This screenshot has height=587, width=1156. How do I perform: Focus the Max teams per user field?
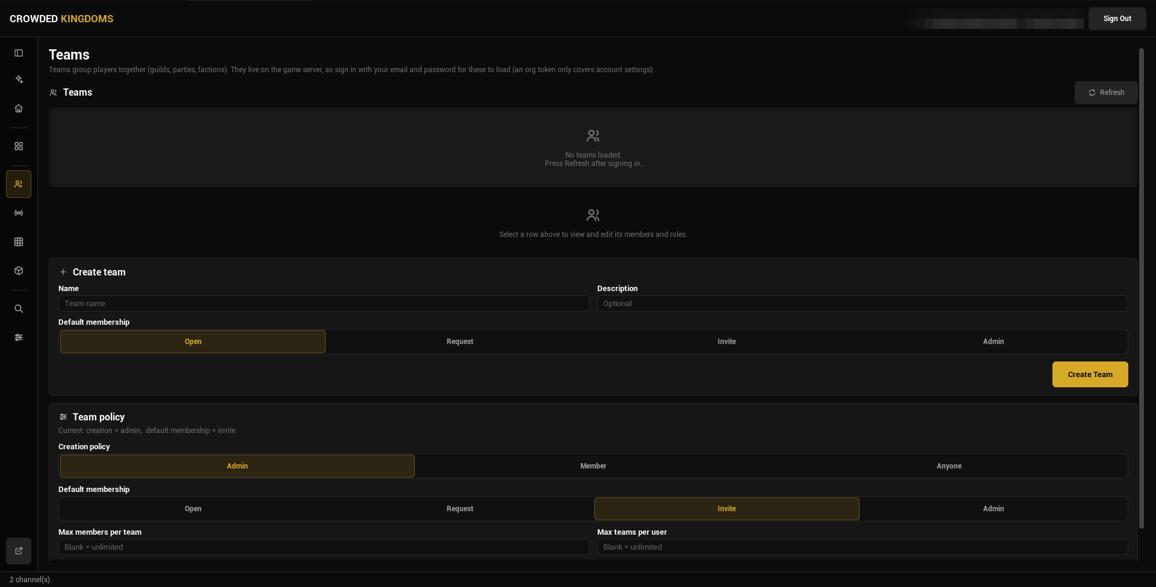(x=862, y=547)
